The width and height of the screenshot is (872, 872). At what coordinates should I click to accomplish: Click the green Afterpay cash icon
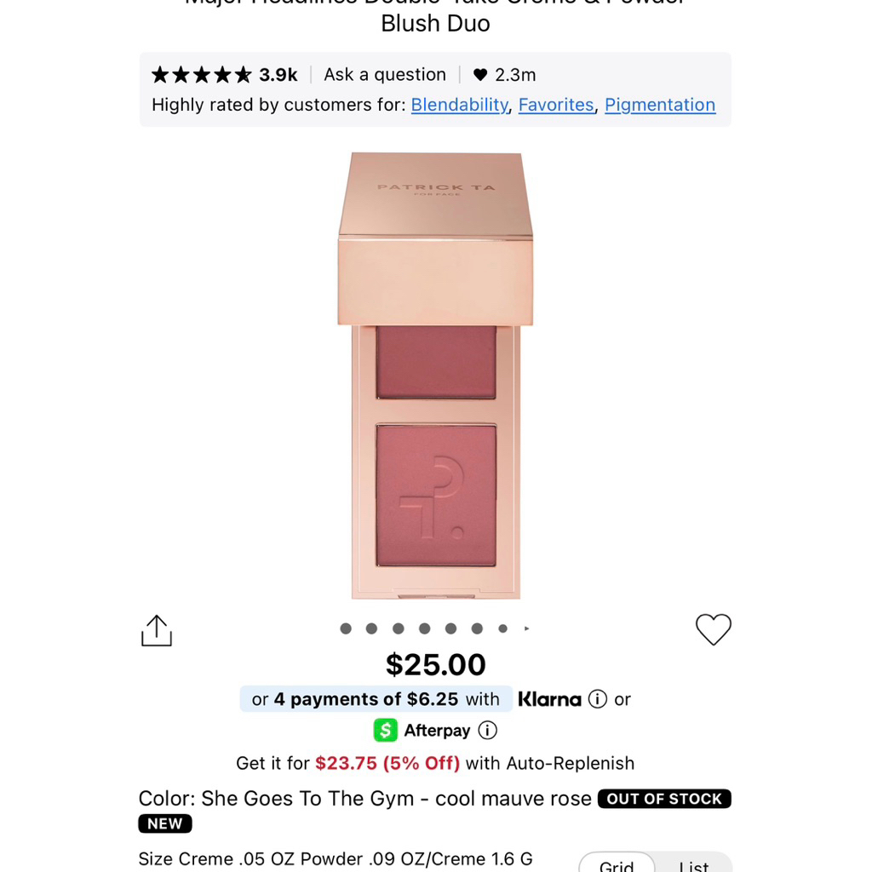(385, 730)
